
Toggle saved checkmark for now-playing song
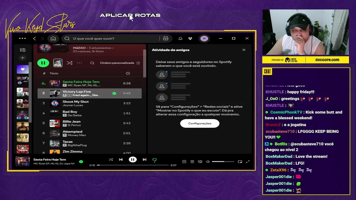pyautogui.click(x=81, y=161)
